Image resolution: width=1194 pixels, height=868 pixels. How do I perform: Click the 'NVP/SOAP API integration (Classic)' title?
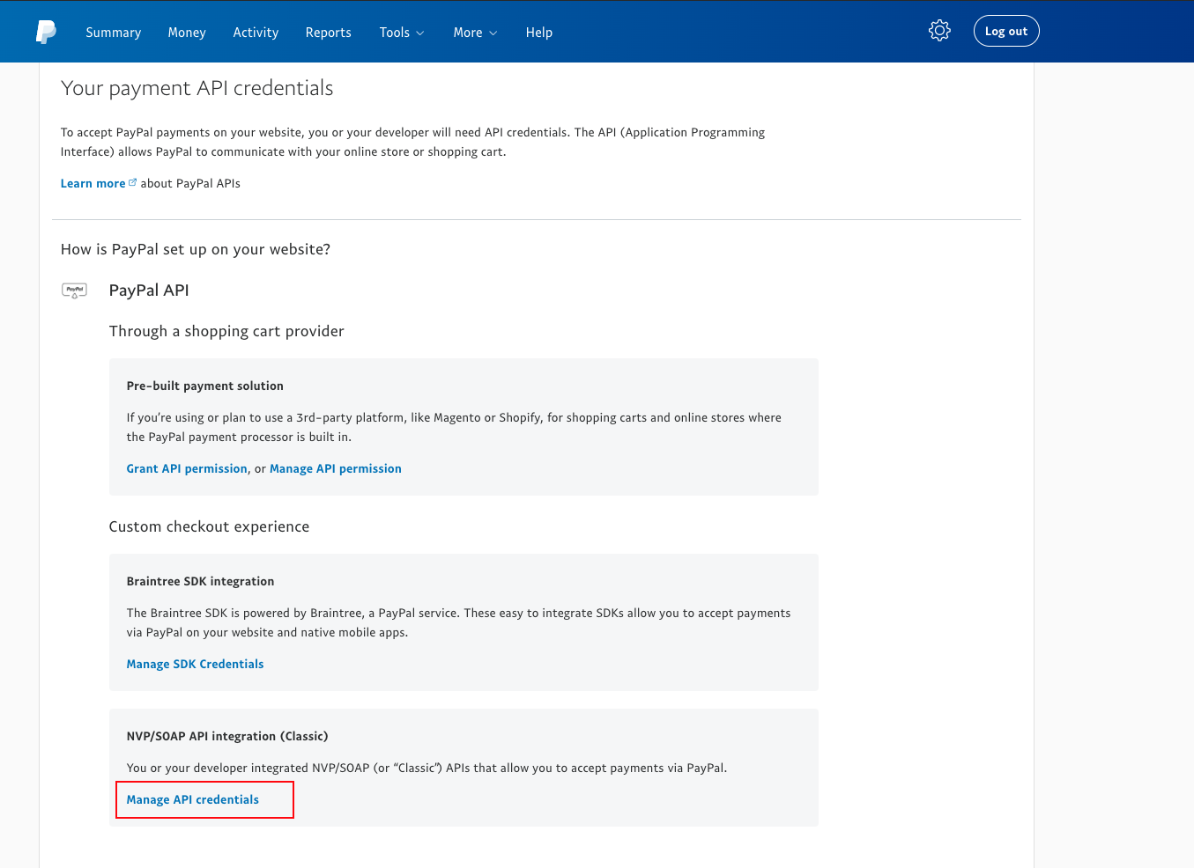point(227,736)
